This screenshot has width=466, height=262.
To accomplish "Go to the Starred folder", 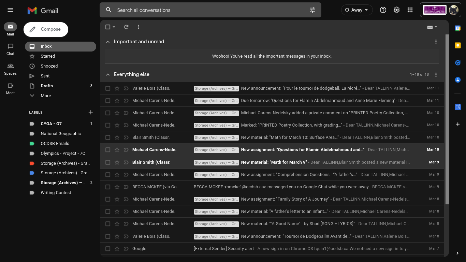I will [x=48, y=56].
